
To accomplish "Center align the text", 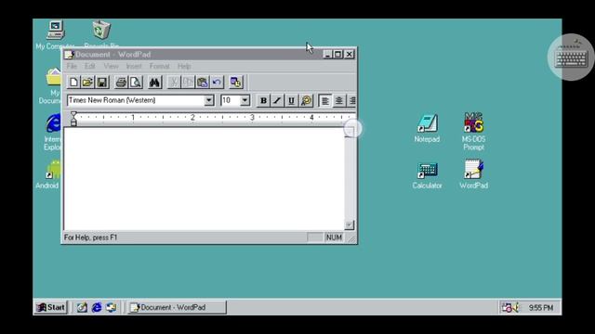I will point(338,100).
